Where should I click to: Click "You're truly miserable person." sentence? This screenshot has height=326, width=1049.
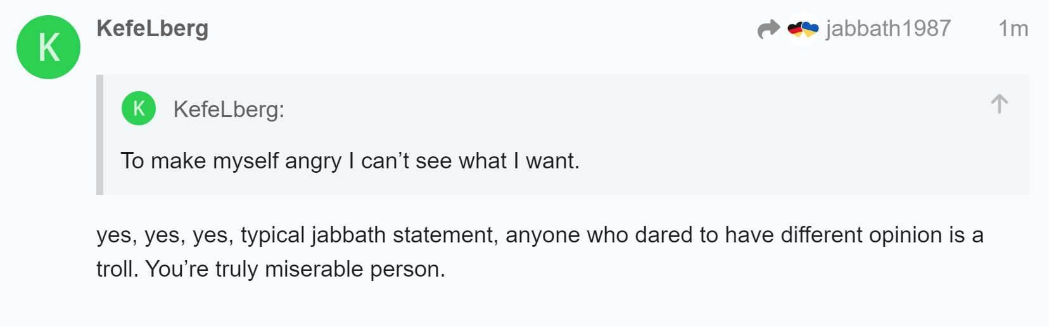click(296, 269)
